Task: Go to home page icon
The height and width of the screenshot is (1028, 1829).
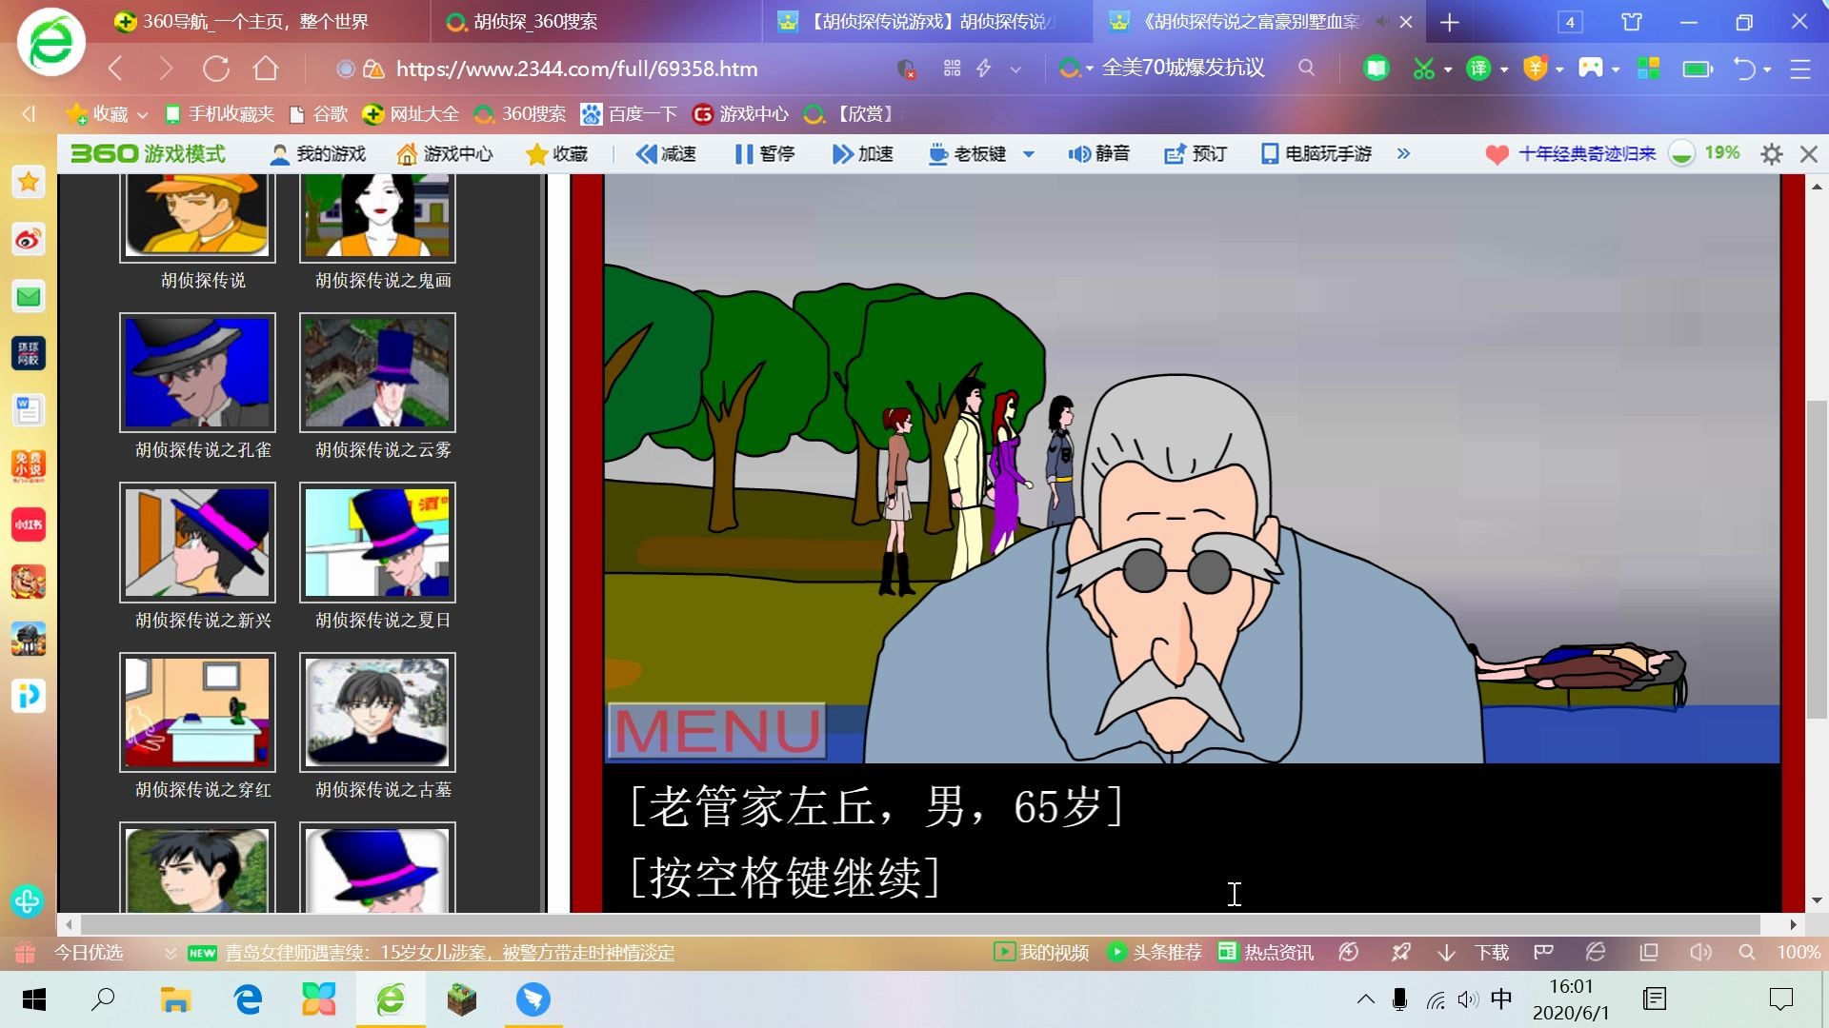Action: click(266, 69)
